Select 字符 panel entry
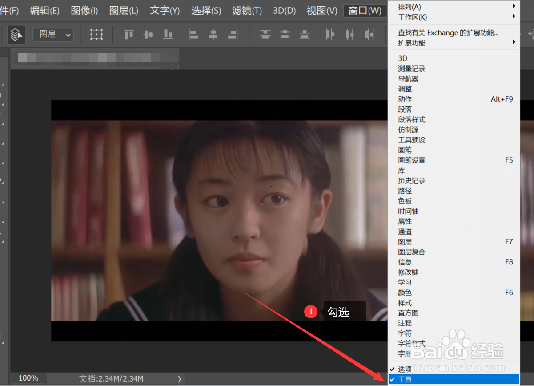Screen dimensions: 534x386 pos(454,333)
